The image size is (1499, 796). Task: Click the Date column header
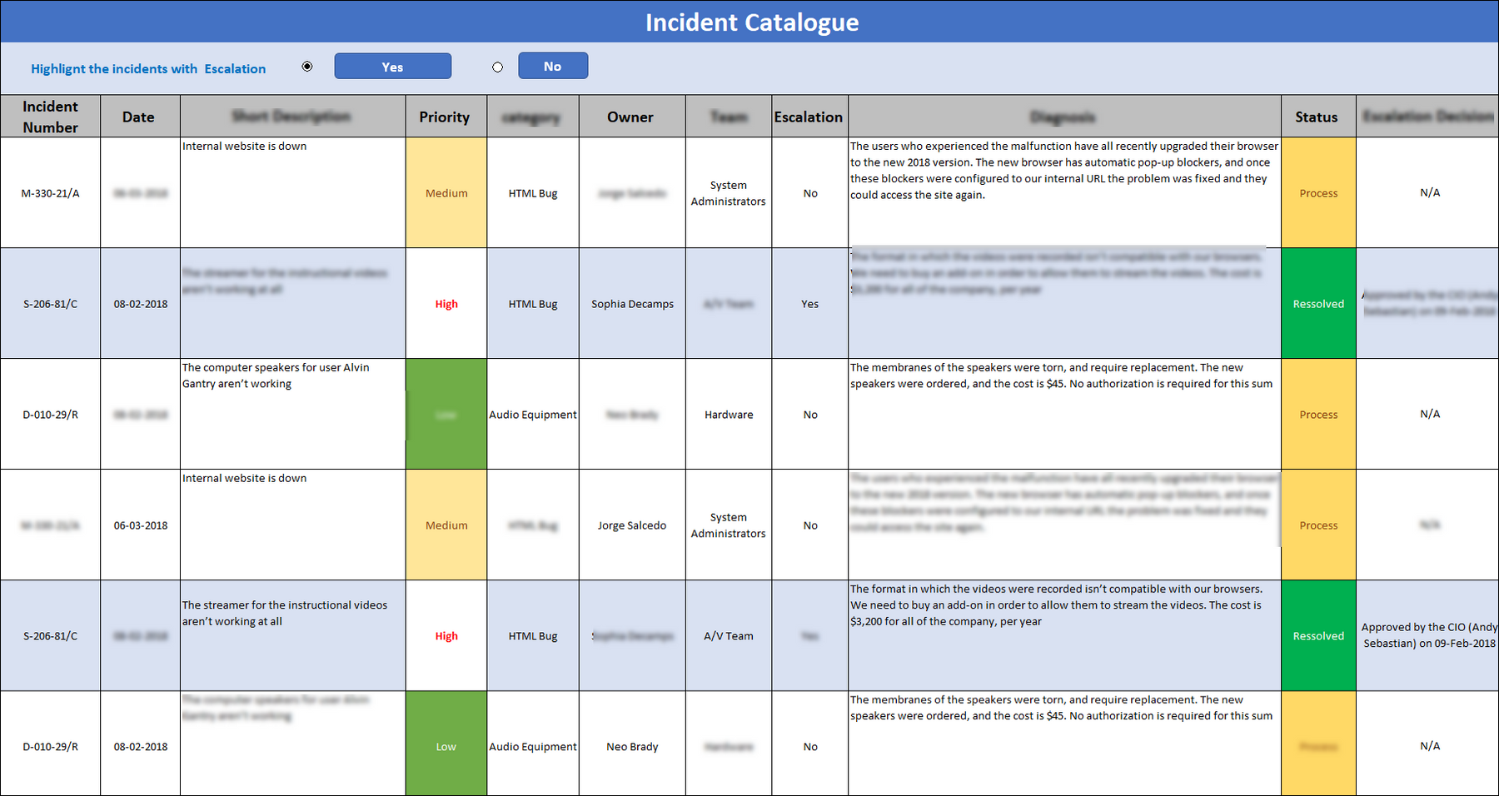(140, 117)
